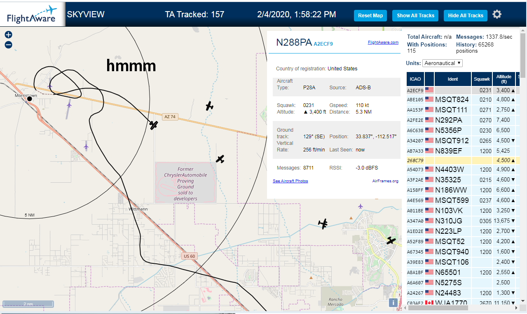Click US flag in MSQT824 row
This screenshot has height=314, width=527.
pos(429,100)
